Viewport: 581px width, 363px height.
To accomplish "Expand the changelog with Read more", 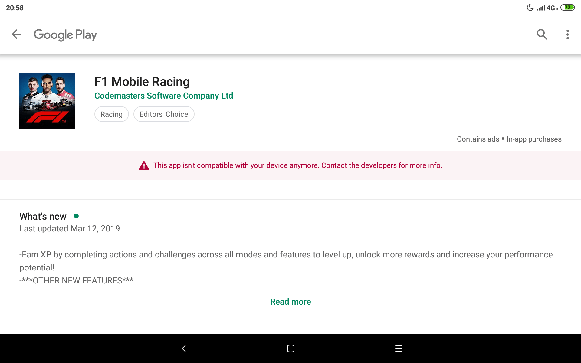I will [290, 302].
